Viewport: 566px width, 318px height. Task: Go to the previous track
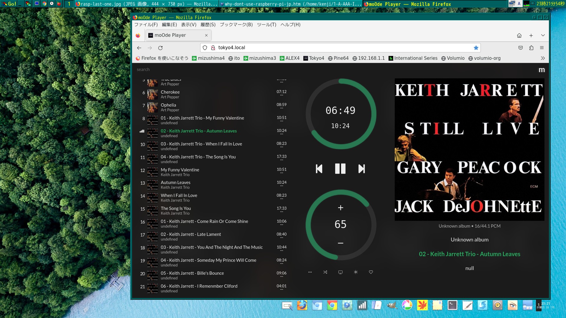point(319,169)
